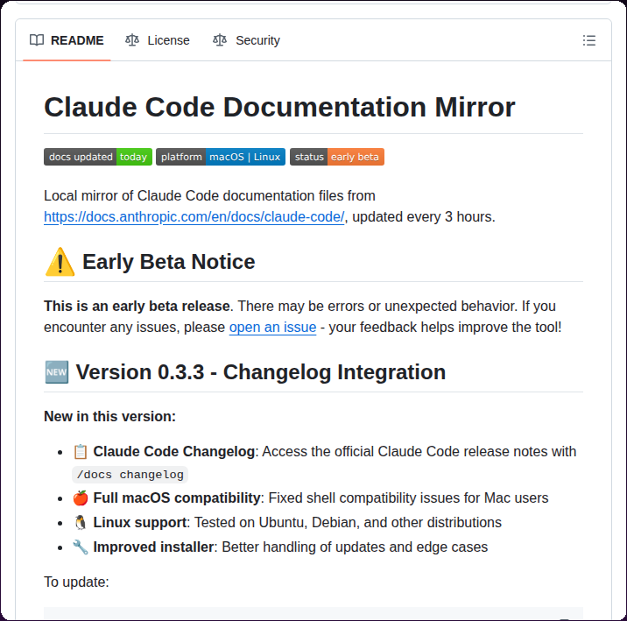Click the red apple emoji

[81, 498]
